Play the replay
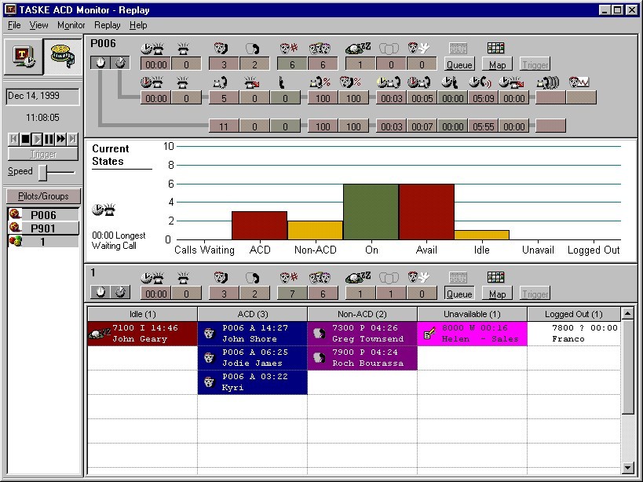643x482 pixels. [x=38, y=139]
